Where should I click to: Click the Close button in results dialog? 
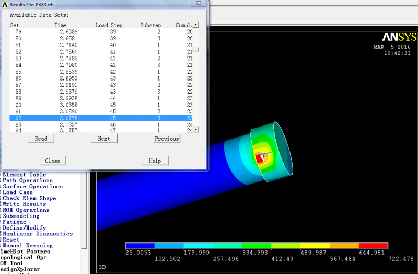click(53, 161)
